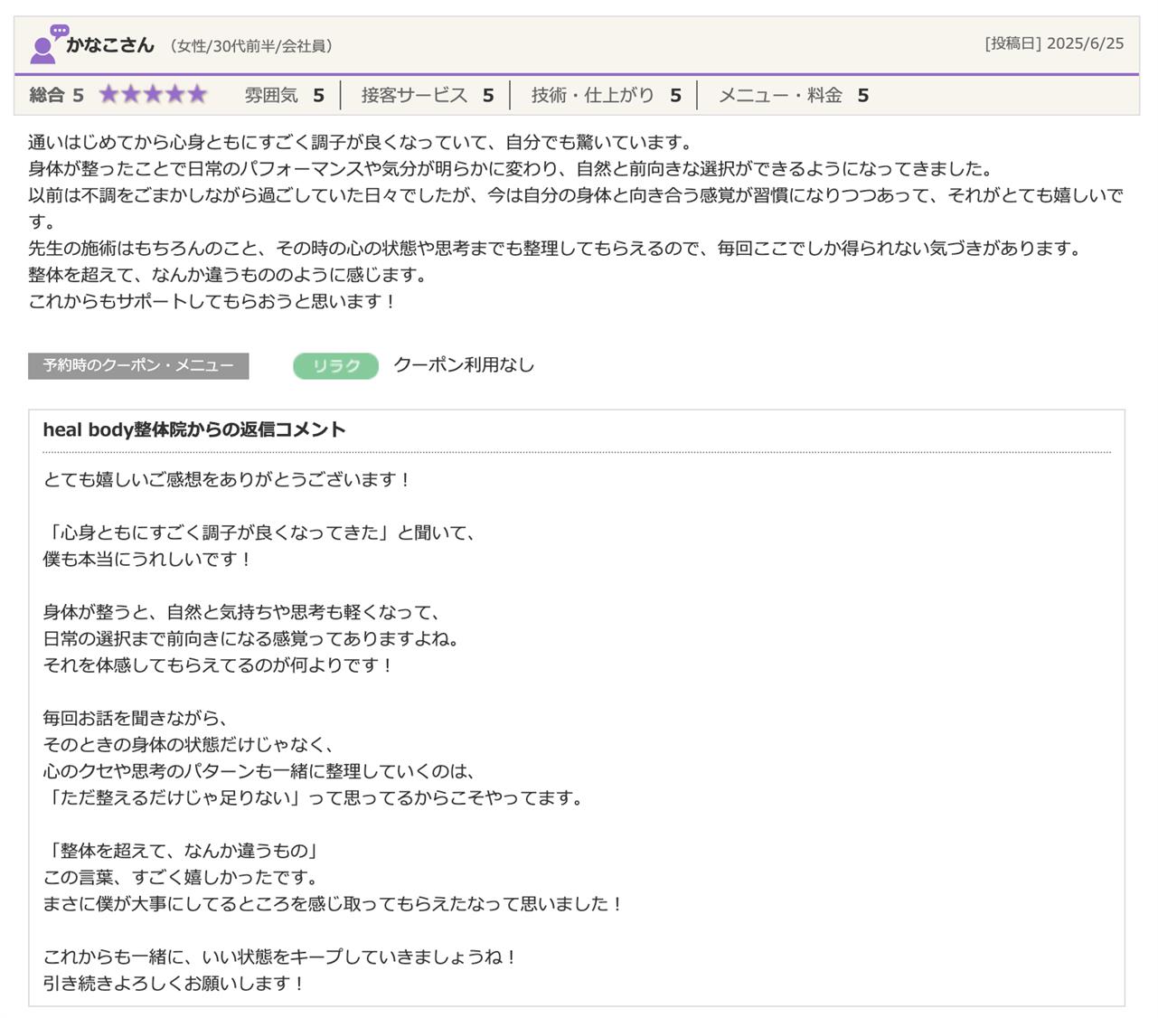Click the gray 予約時のクーポン・メニュー label
Image resolution: width=1158 pixels, height=1018 pixels.
(138, 365)
